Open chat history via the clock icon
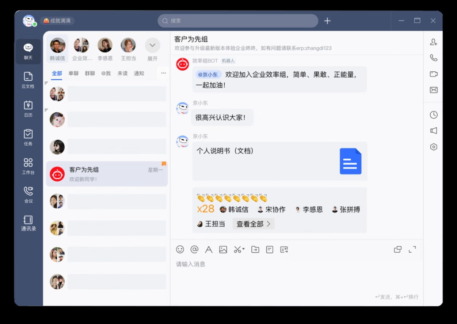Viewport: 457px width, 324px height. (x=433, y=114)
